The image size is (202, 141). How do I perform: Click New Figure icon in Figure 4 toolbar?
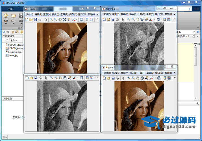coord(104,78)
